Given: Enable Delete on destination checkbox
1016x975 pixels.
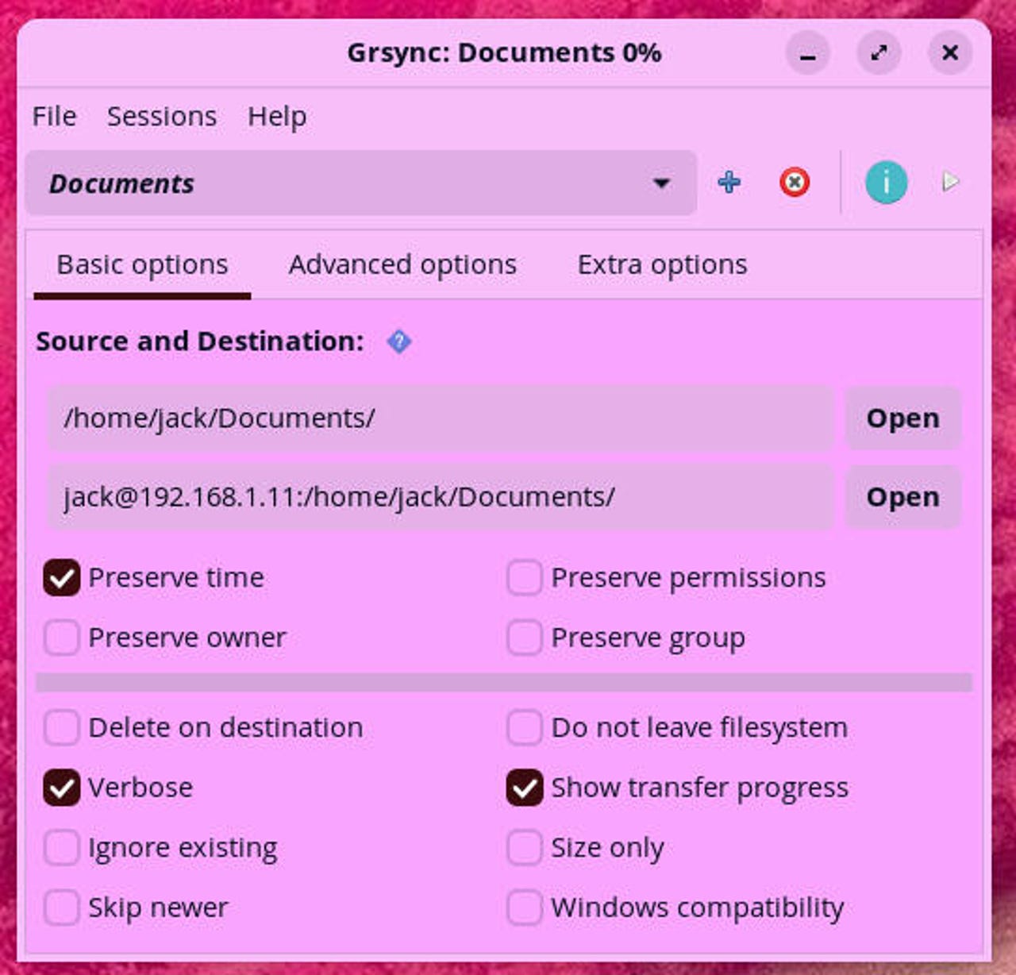Looking at the screenshot, I should pos(62,727).
